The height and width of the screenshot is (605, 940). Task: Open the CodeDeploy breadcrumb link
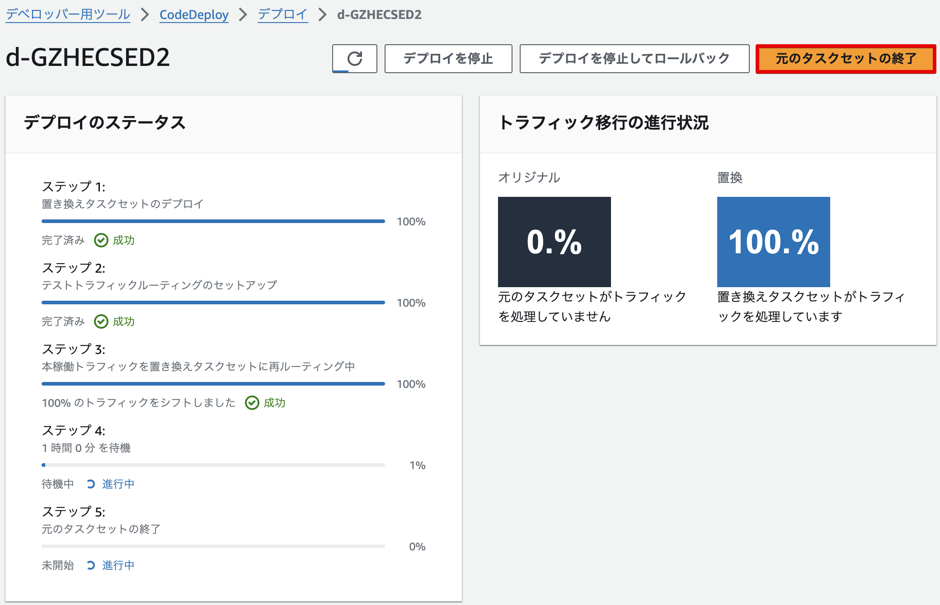pyautogui.click(x=193, y=14)
